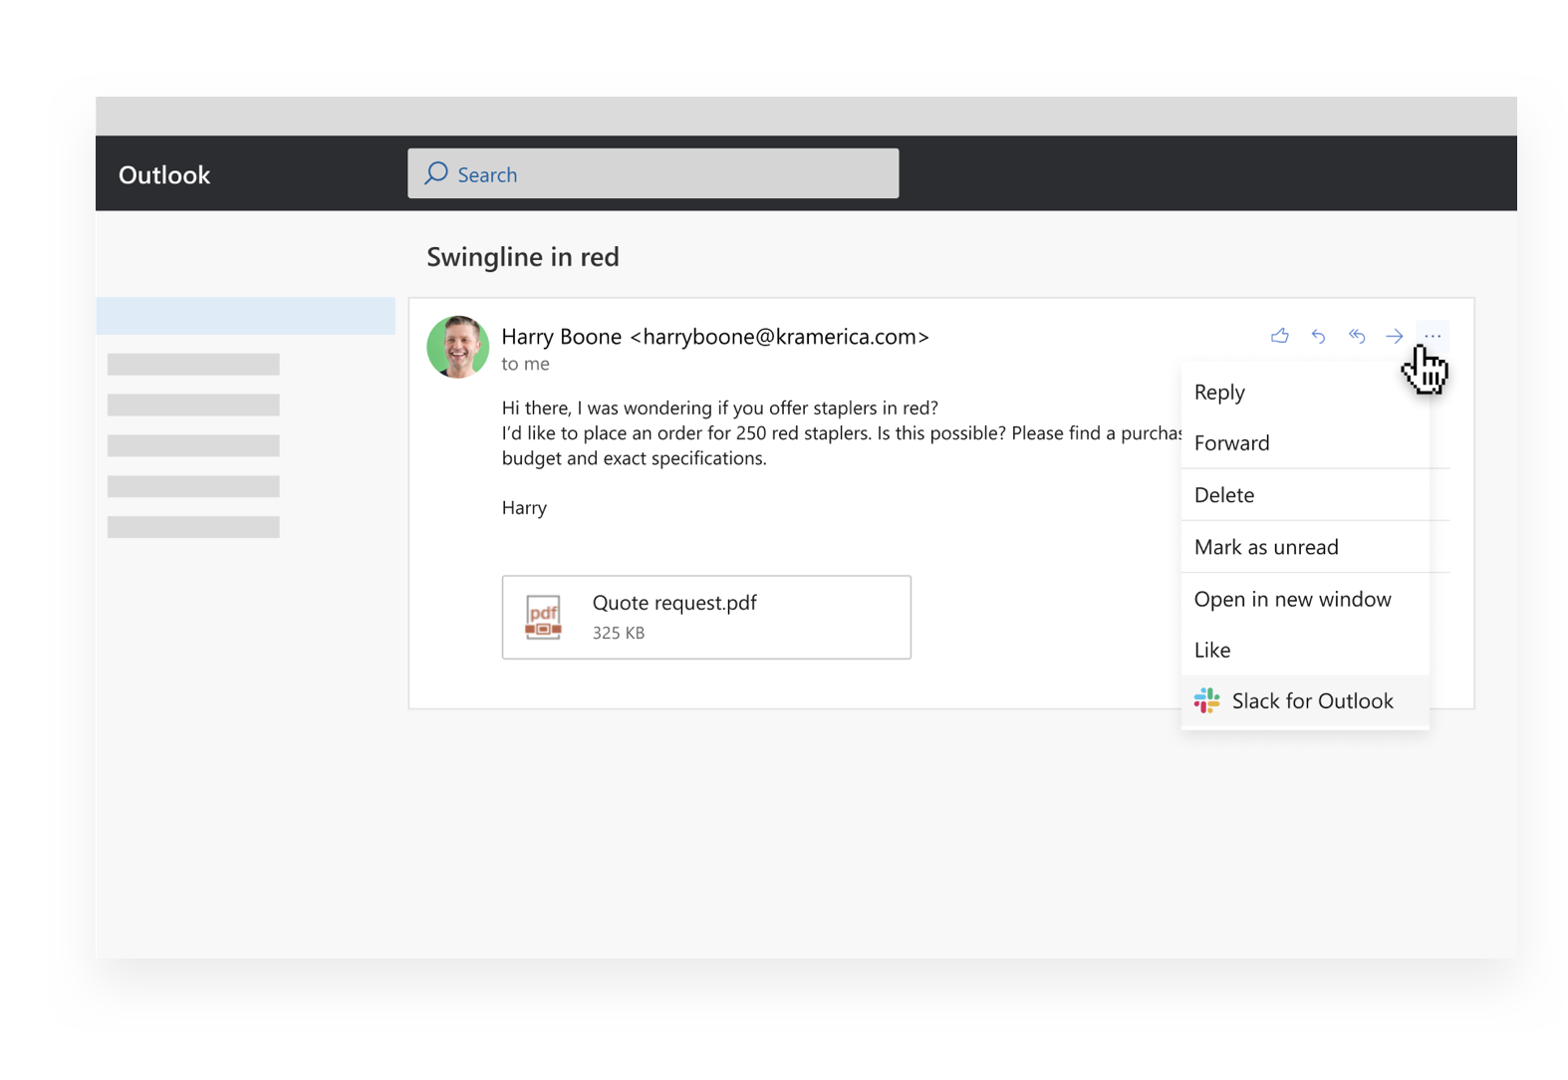Click sender name Harry Boone

[561, 337]
